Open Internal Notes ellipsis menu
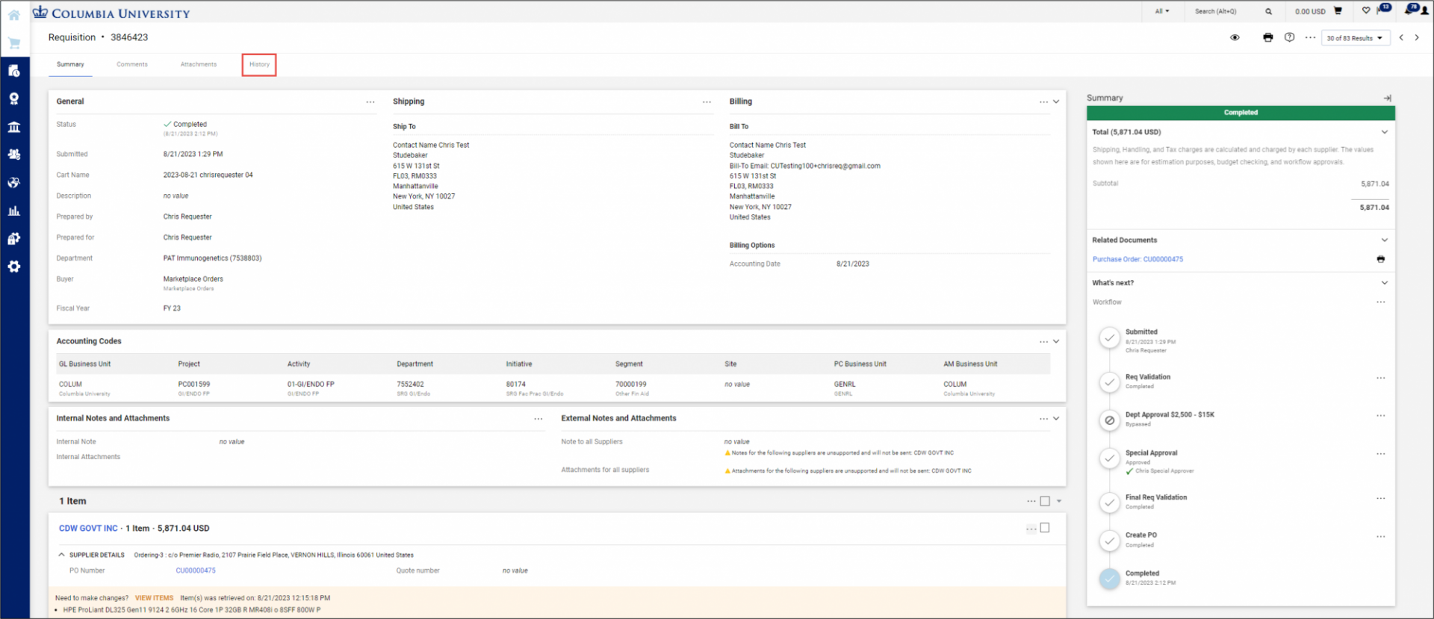The width and height of the screenshot is (1434, 619). (x=538, y=419)
